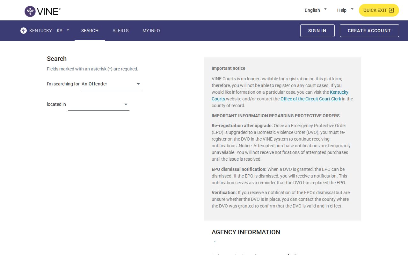Image resolution: width=408 pixels, height=255 pixels.
Task: Click the Sign In button
Action: (x=317, y=31)
